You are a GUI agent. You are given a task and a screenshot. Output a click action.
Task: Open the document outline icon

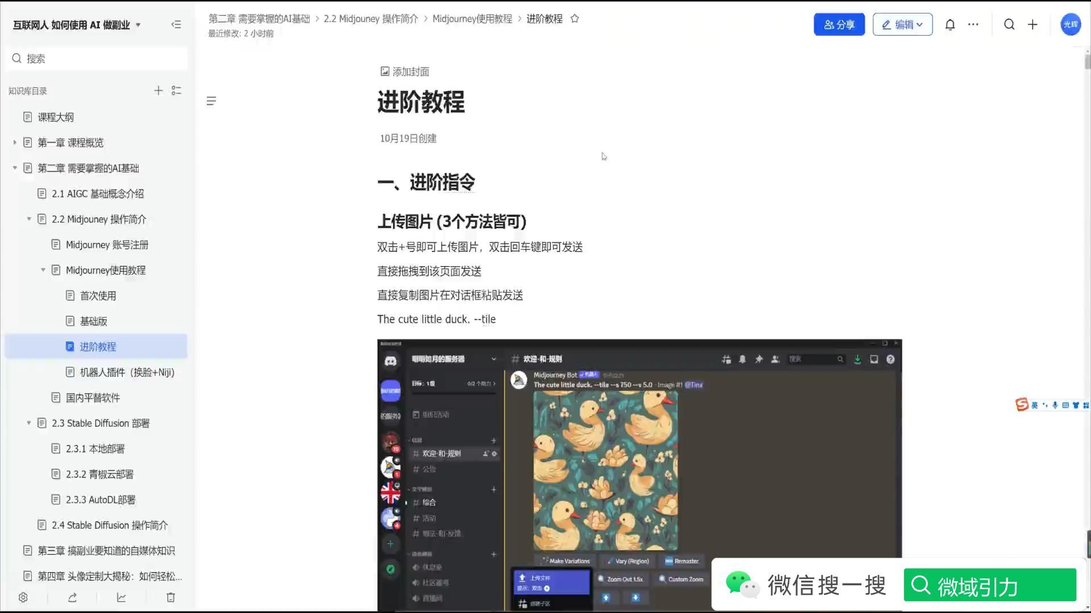[211, 101]
